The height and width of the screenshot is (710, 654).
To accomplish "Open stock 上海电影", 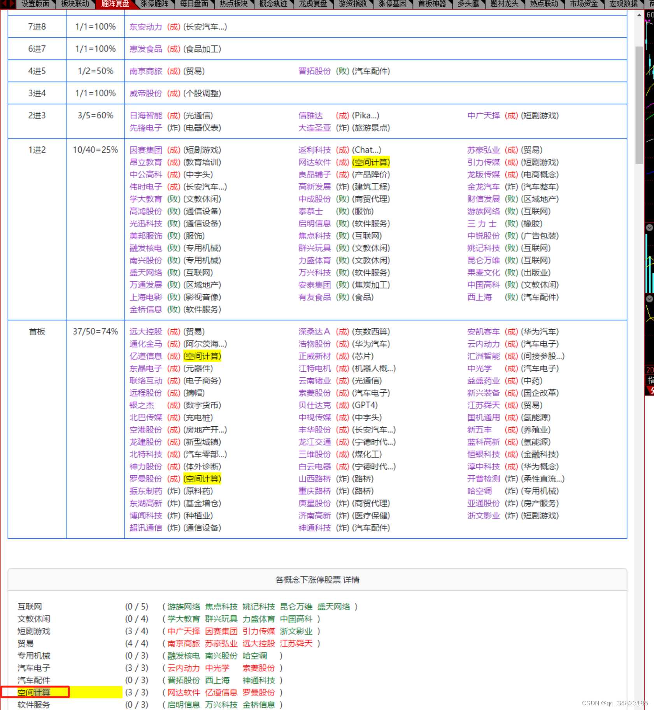I will [146, 297].
